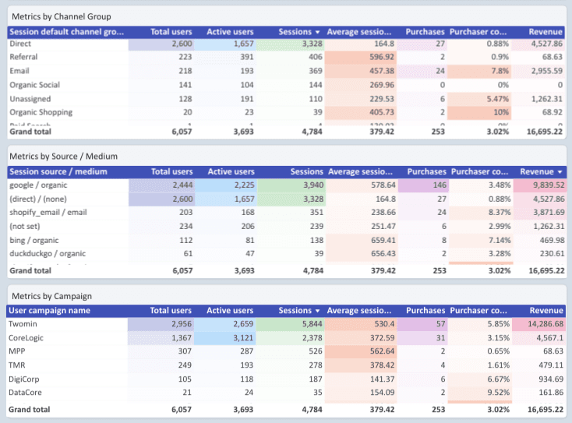Sort by Revenue header in Channel Group table
Viewport: 572px width, 423px height.
point(546,32)
